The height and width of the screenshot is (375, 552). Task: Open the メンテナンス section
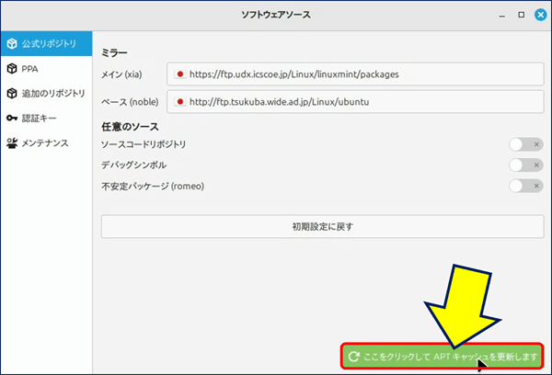pos(47,143)
